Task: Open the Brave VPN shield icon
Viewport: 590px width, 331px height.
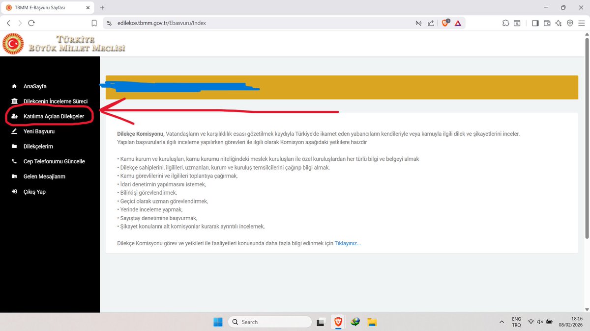Action: click(x=570, y=23)
